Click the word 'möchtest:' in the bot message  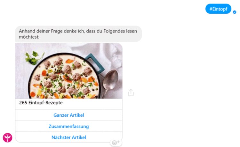[x=29, y=37]
